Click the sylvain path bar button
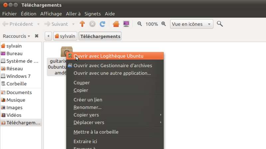This screenshot has width=266, height=149. 65,36
